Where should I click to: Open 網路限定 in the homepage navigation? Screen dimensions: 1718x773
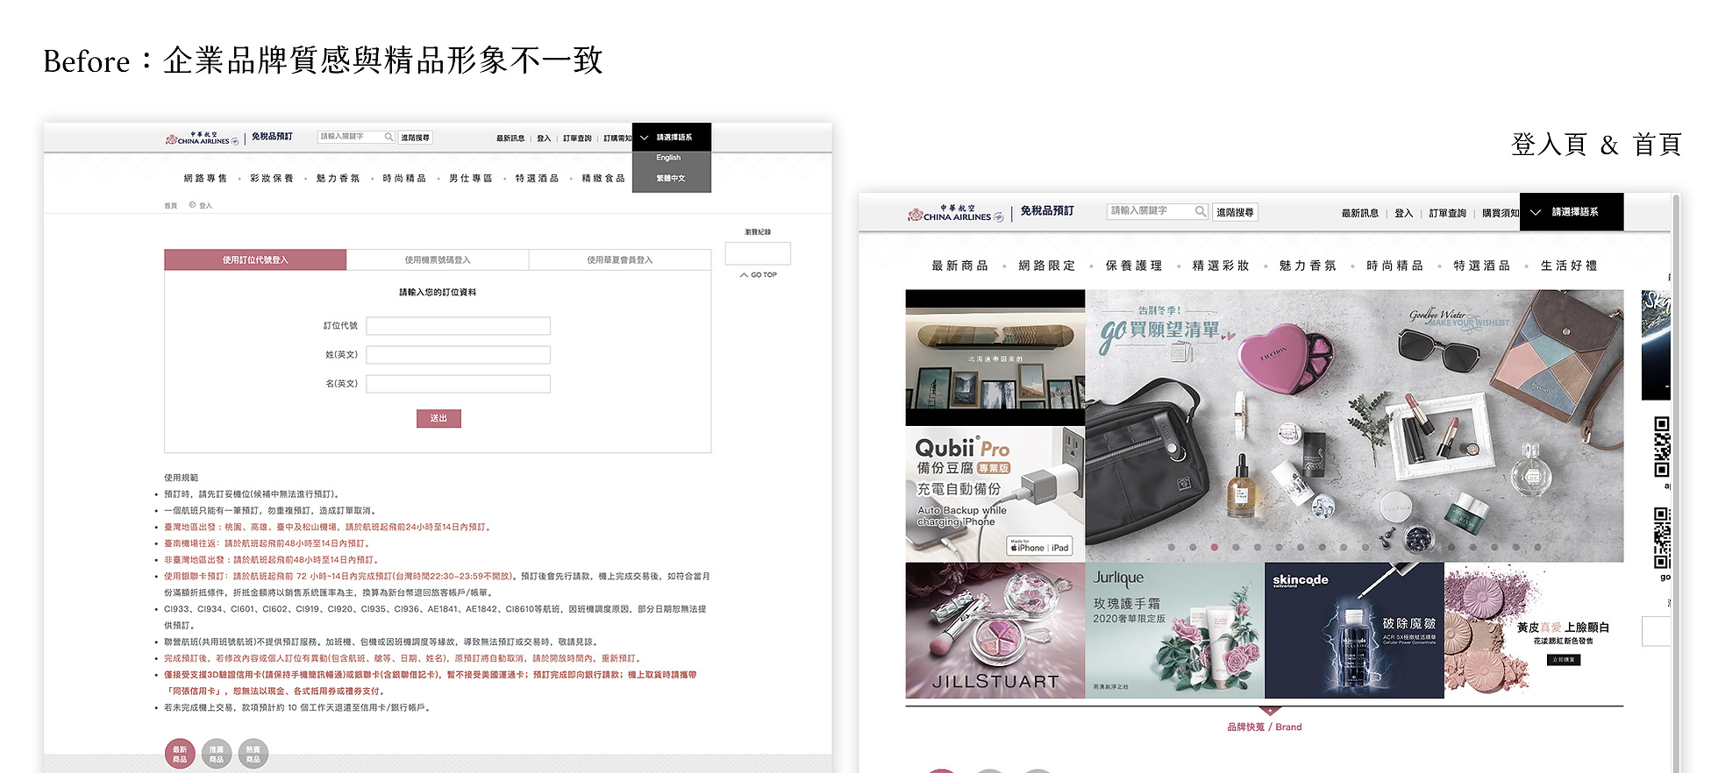point(1047,266)
